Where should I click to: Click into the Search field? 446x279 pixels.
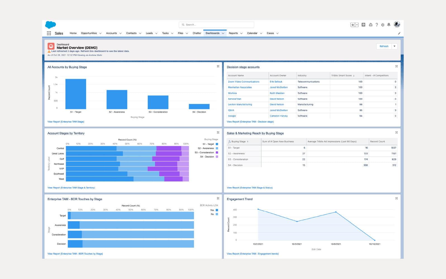click(216, 25)
